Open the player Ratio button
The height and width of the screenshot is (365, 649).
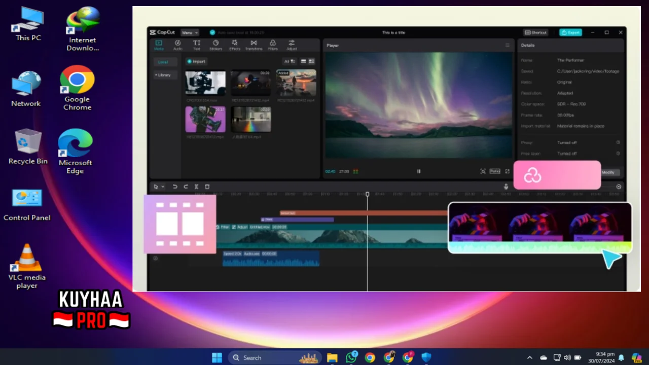(495, 171)
